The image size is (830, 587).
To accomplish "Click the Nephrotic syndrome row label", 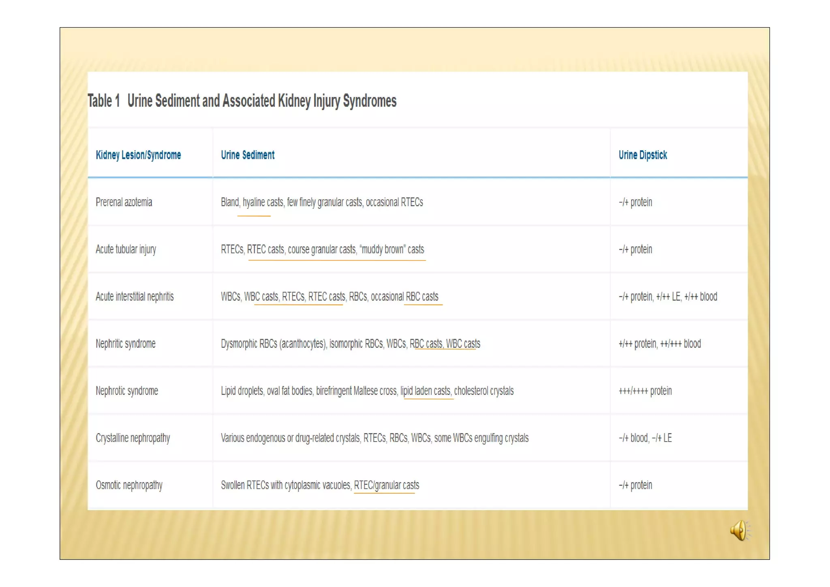I will [127, 391].
